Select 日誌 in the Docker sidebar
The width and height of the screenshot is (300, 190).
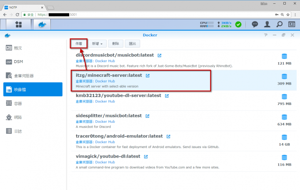[x=33, y=131]
